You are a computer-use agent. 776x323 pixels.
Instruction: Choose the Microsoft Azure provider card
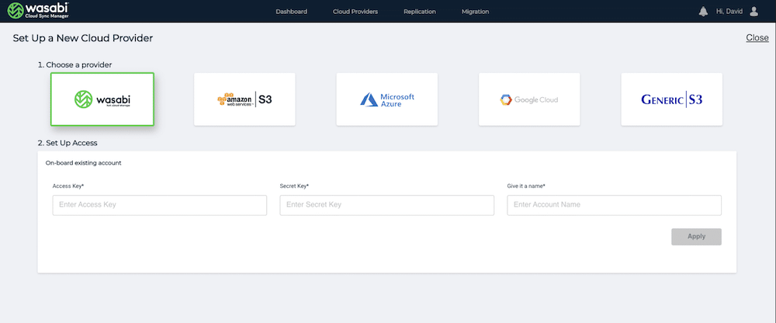pyautogui.click(x=387, y=99)
